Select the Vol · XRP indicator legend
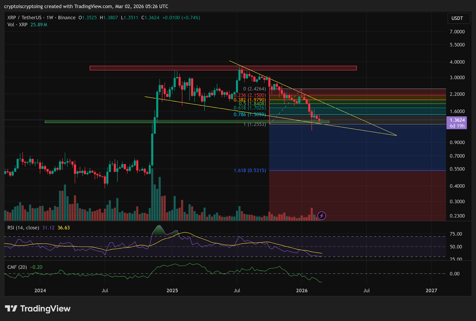This screenshot has height=321, width=476. 17,25
